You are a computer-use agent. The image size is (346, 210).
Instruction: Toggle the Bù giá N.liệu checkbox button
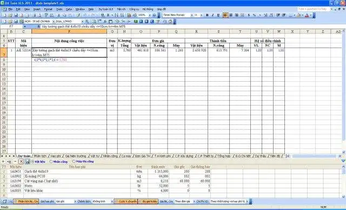(x=148, y=201)
